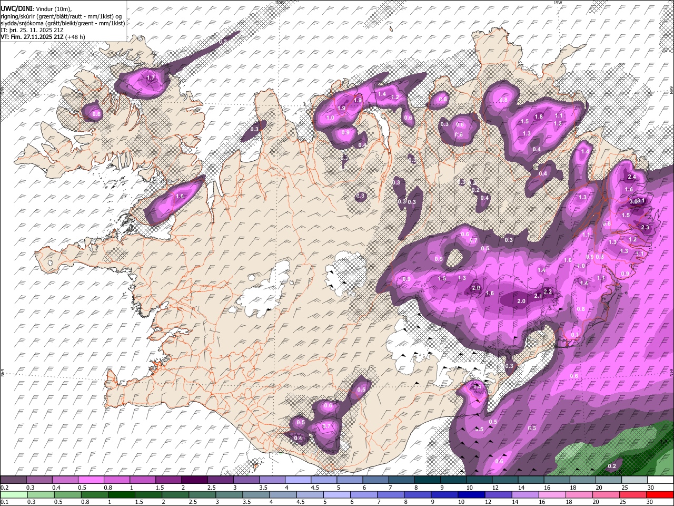This screenshot has width=674, height=506.
Task: Pick the dark grey-purple 0.2–0.3 snow scale swatch
Action: pos(13,480)
